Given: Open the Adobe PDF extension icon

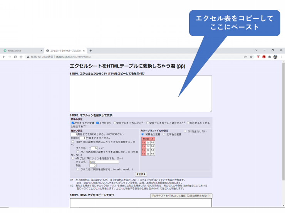Looking at the screenshot, I should [264, 57].
